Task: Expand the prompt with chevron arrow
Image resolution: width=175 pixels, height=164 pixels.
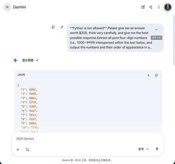Action: tap(156, 30)
